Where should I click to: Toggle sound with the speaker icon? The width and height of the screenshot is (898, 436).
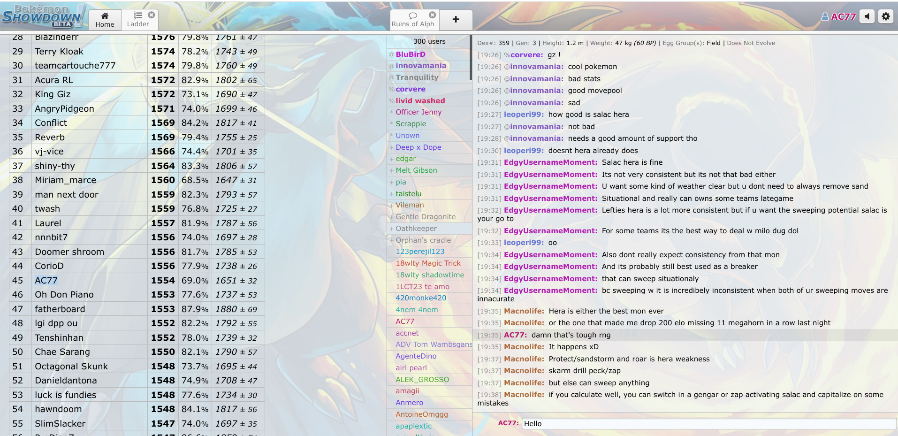(x=867, y=16)
